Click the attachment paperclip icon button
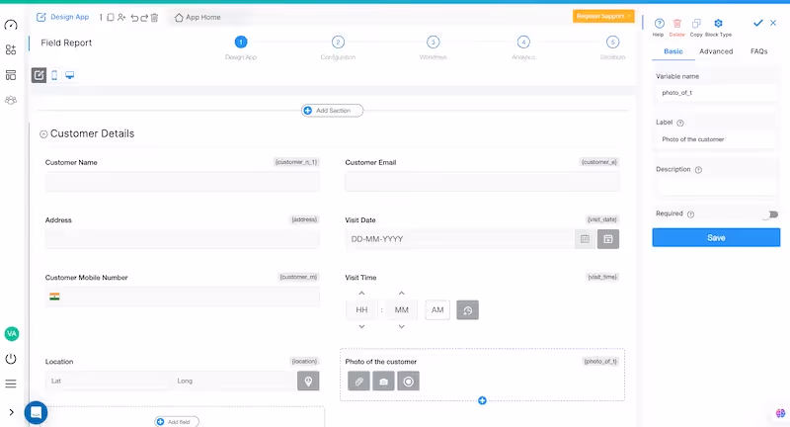The height and width of the screenshot is (427, 790). pos(358,382)
